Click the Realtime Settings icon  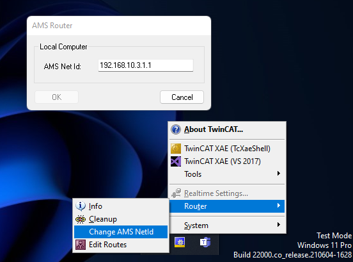tap(176, 193)
